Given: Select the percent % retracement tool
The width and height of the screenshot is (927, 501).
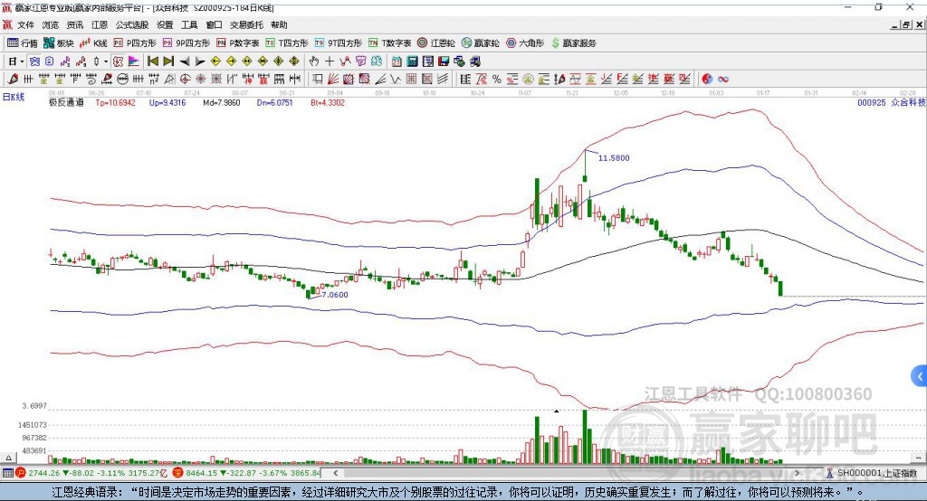Looking at the screenshot, I should [497, 80].
